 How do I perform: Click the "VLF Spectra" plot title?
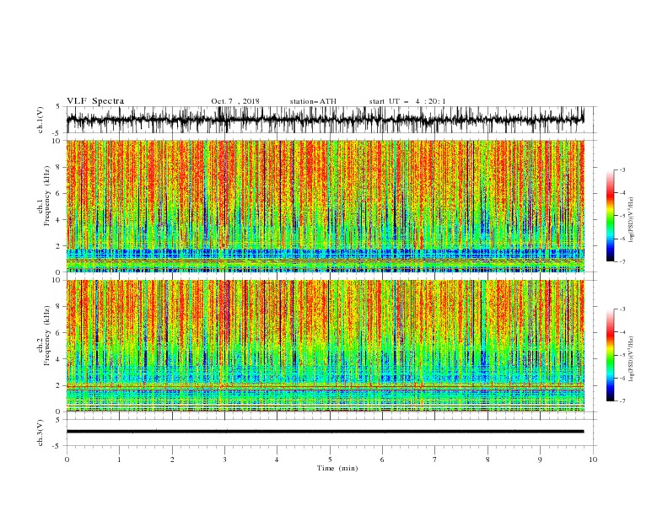pos(95,101)
